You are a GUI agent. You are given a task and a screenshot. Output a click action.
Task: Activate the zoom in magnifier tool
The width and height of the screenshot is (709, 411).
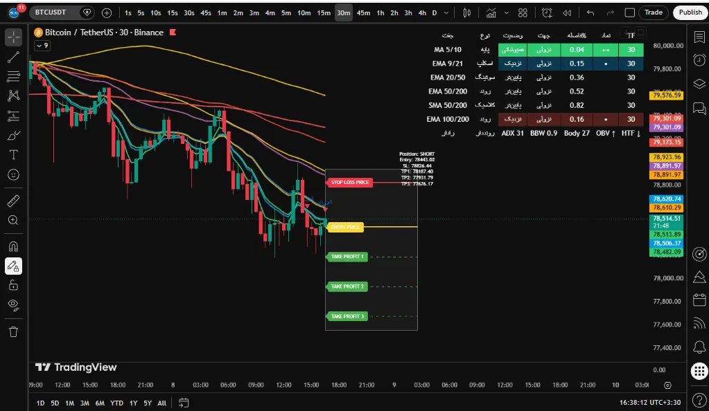click(x=14, y=221)
